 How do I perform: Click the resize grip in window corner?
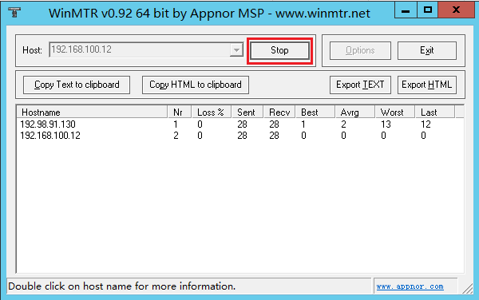pos(467,288)
